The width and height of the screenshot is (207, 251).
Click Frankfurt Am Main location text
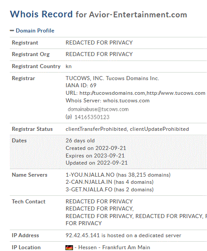pyautogui.click(x=126, y=247)
